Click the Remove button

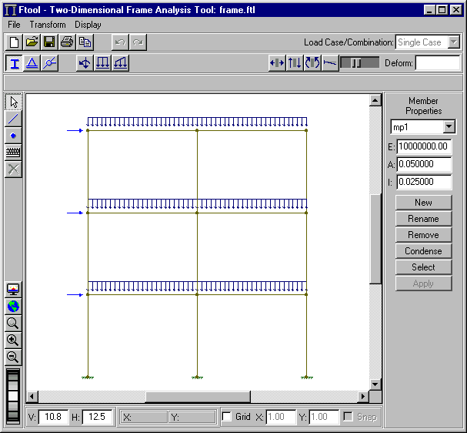click(423, 235)
